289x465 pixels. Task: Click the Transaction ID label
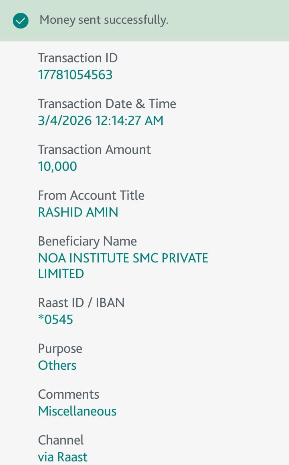(77, 58)
